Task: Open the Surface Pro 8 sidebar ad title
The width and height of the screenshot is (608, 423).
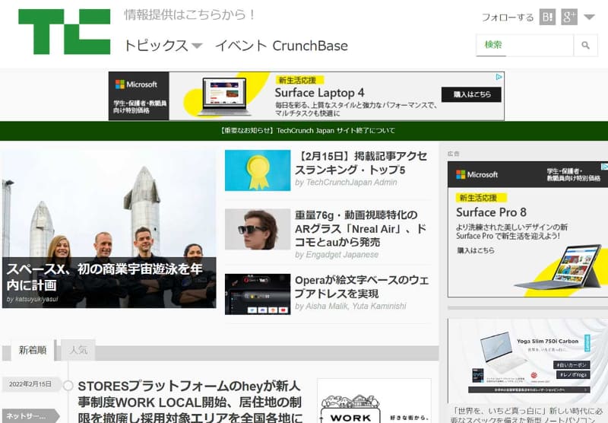Action: click(x=491, y=212)
